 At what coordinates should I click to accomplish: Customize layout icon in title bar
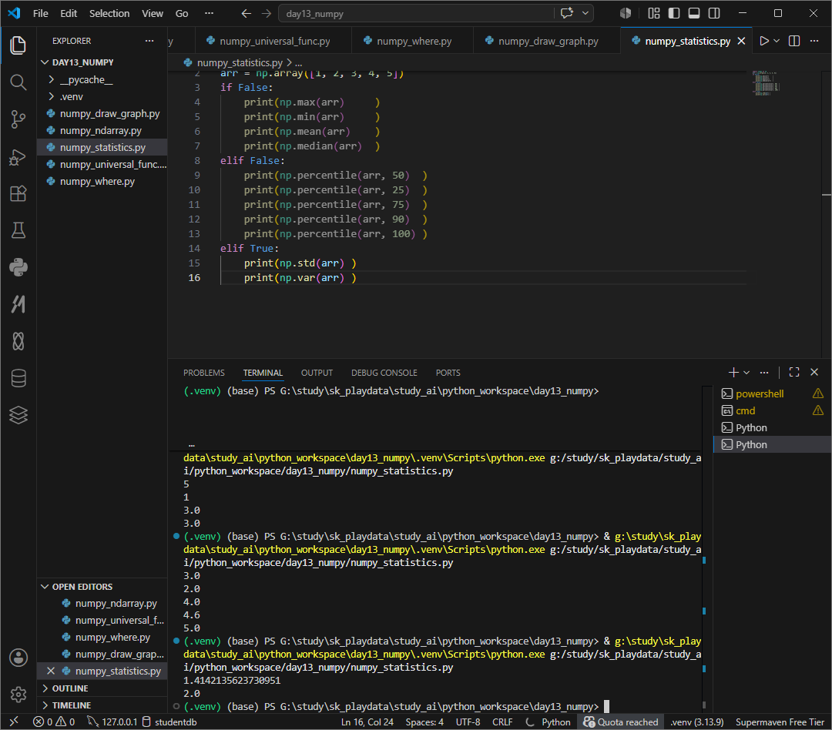coord(654,13)
